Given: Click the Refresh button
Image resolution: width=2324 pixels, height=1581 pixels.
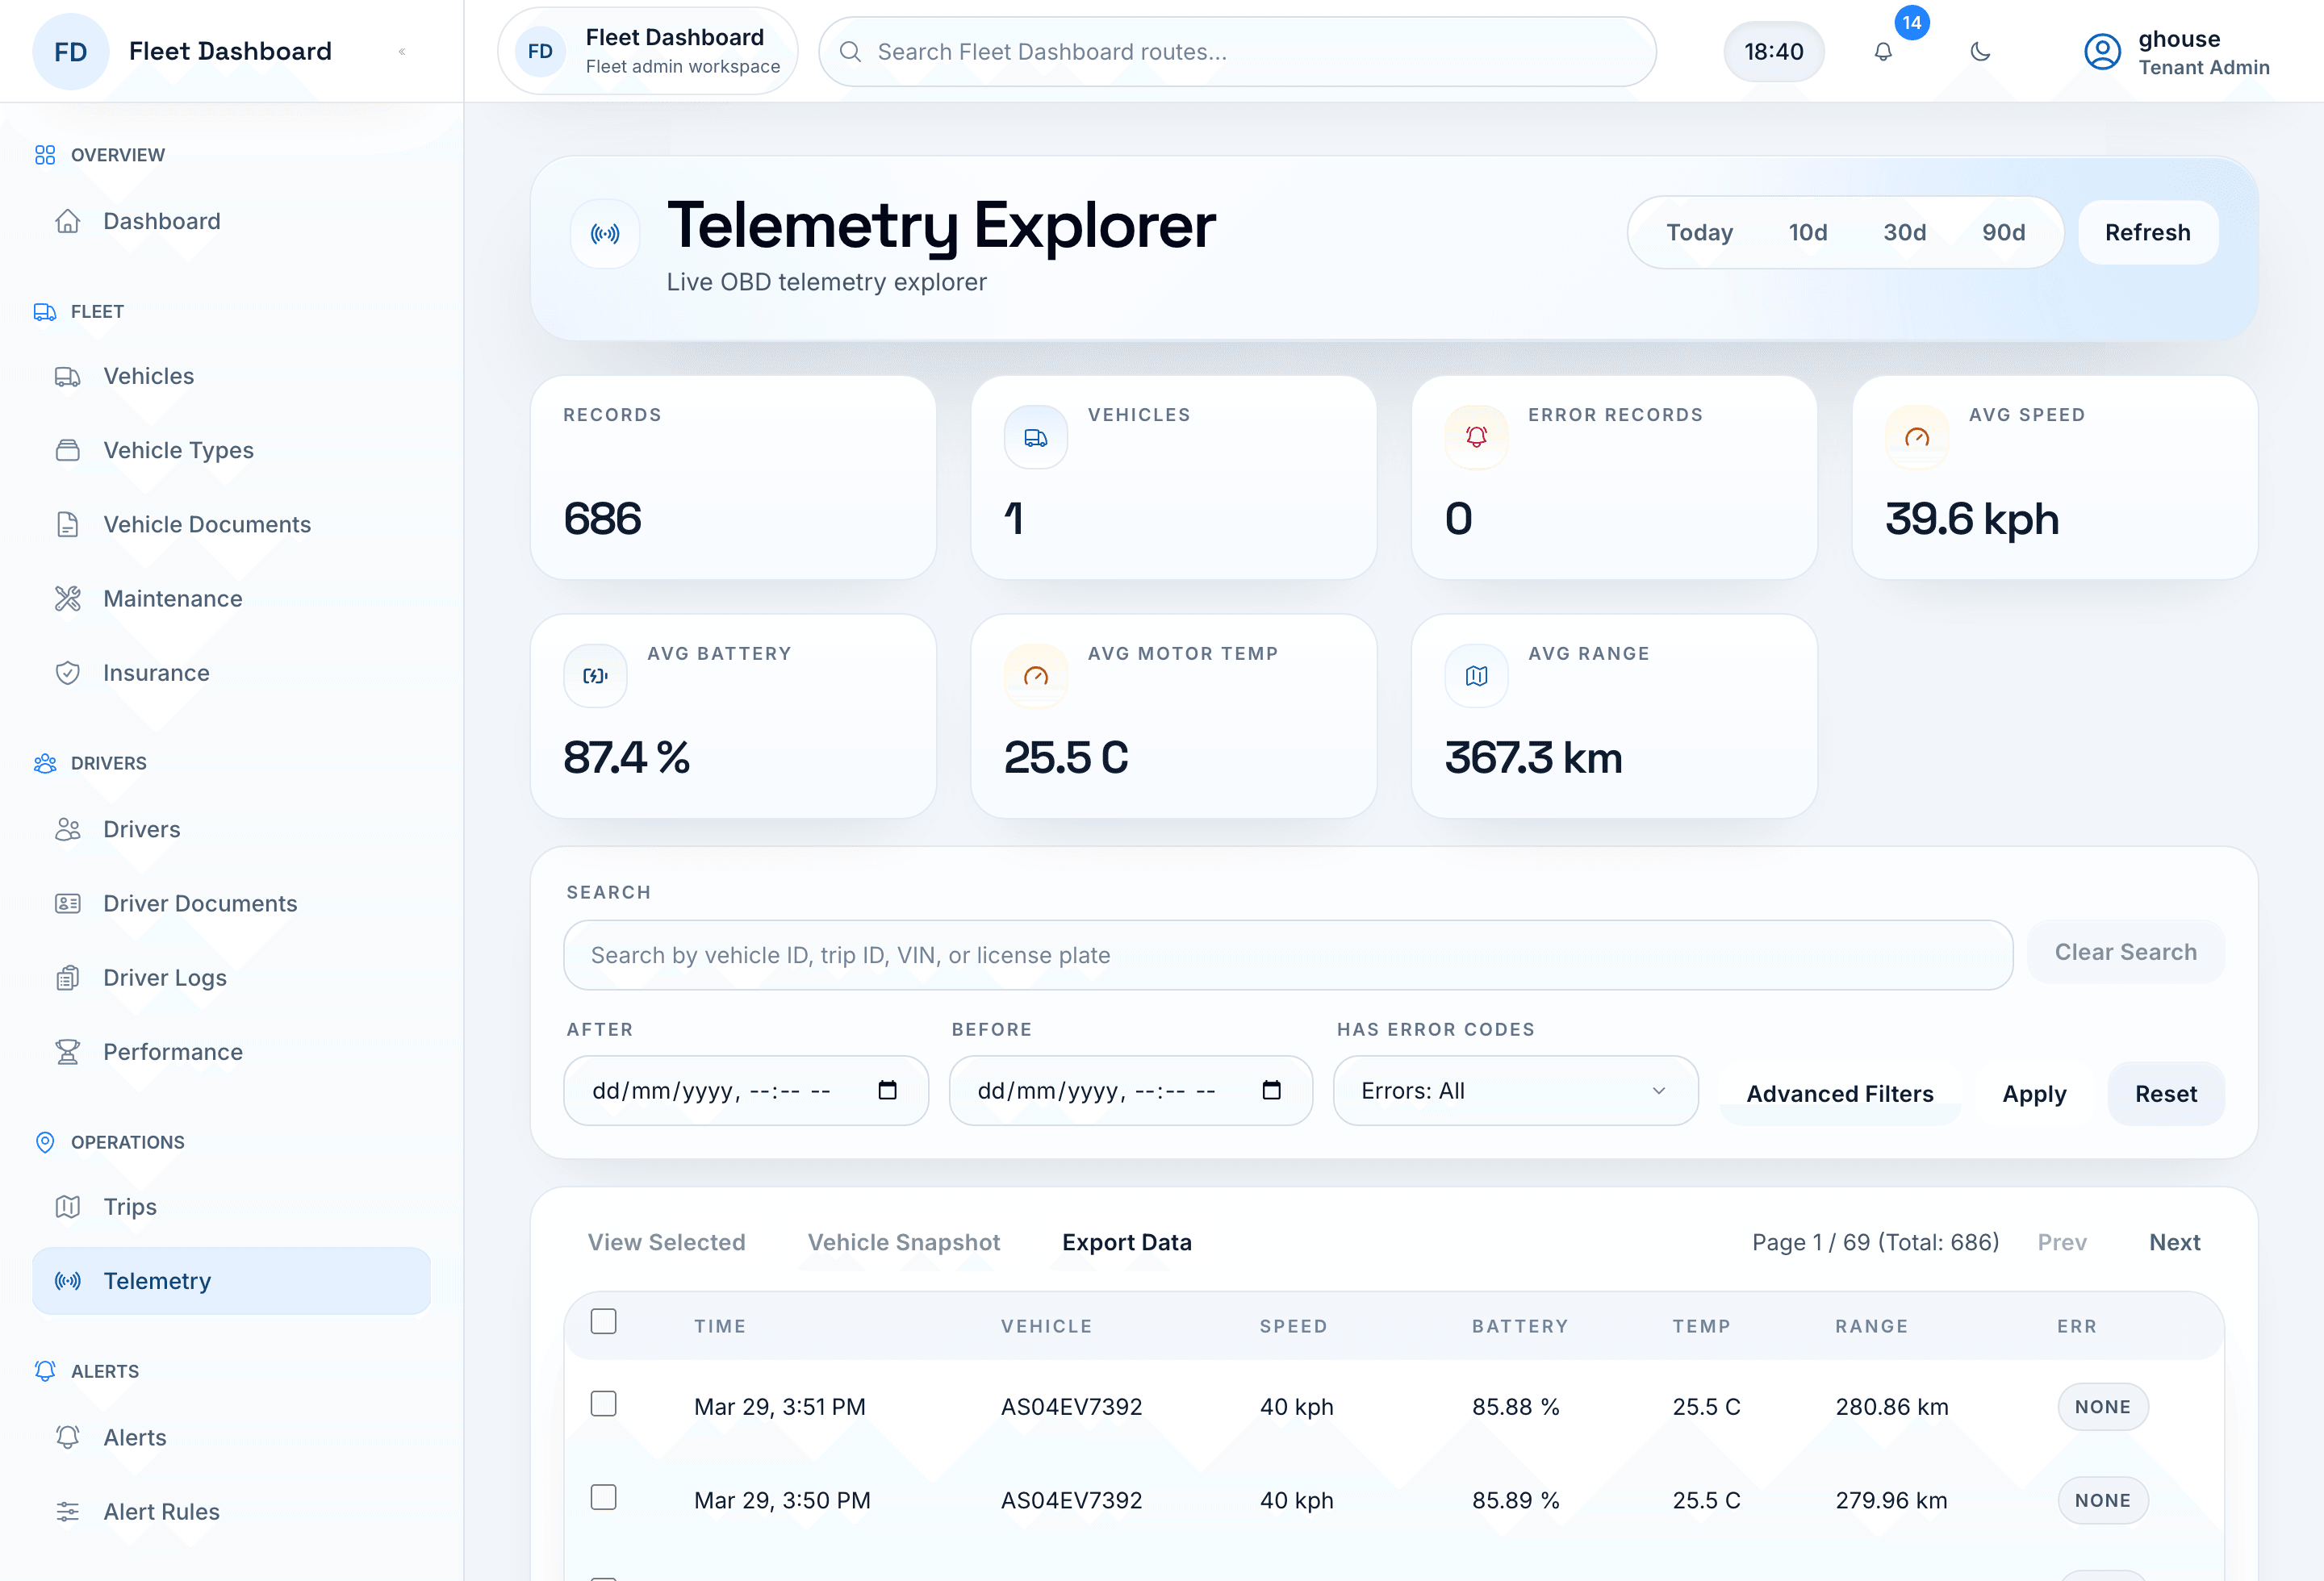Looking at the screenshot, I should [x=2147, y=232].
